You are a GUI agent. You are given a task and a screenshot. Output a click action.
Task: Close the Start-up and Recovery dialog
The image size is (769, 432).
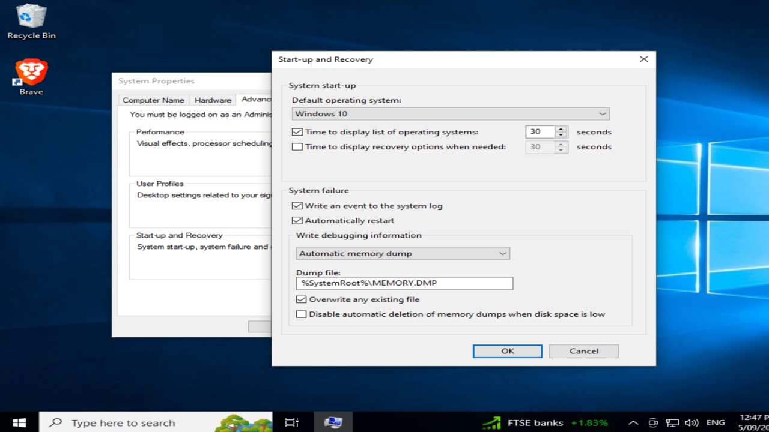(643, 59)
